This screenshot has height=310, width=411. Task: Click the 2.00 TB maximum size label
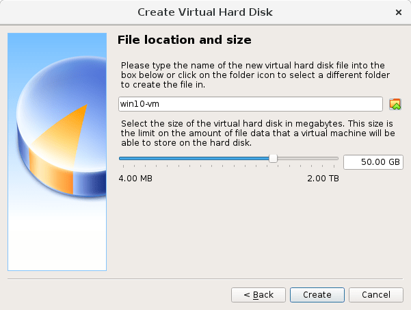323,179
